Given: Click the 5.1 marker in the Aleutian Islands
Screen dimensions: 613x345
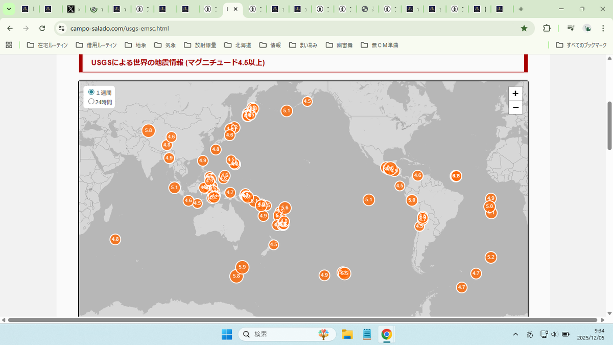Looking at the screenshot, I should click(x=287, y=110).
